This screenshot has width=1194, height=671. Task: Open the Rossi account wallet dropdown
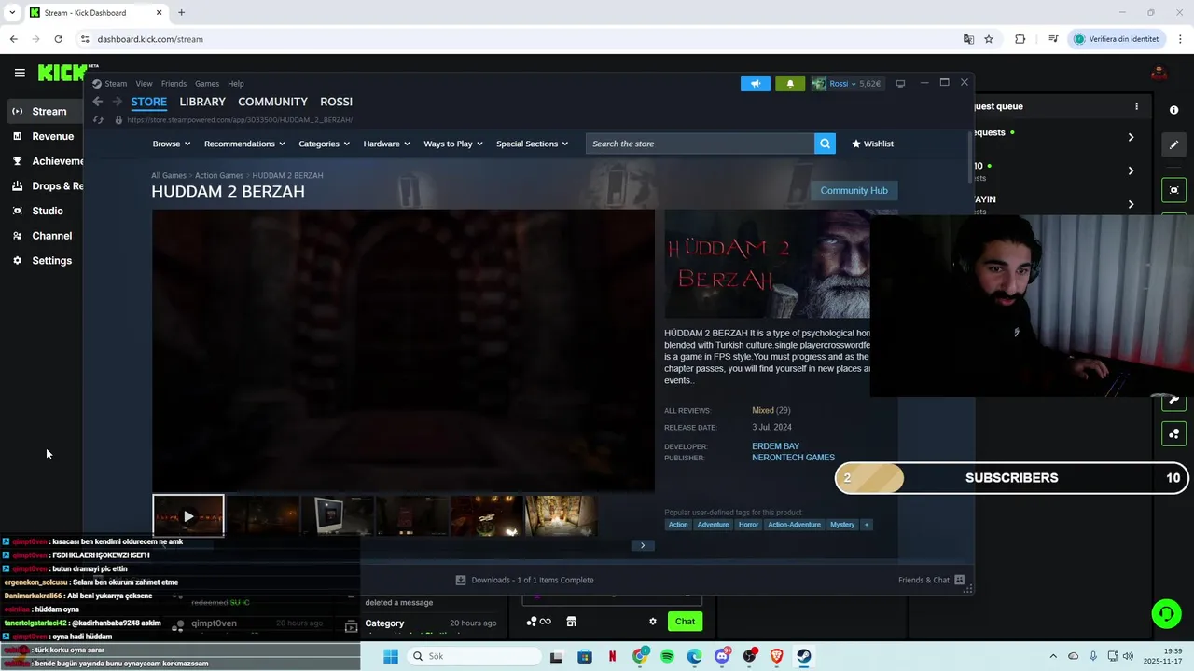coord(847,84)
